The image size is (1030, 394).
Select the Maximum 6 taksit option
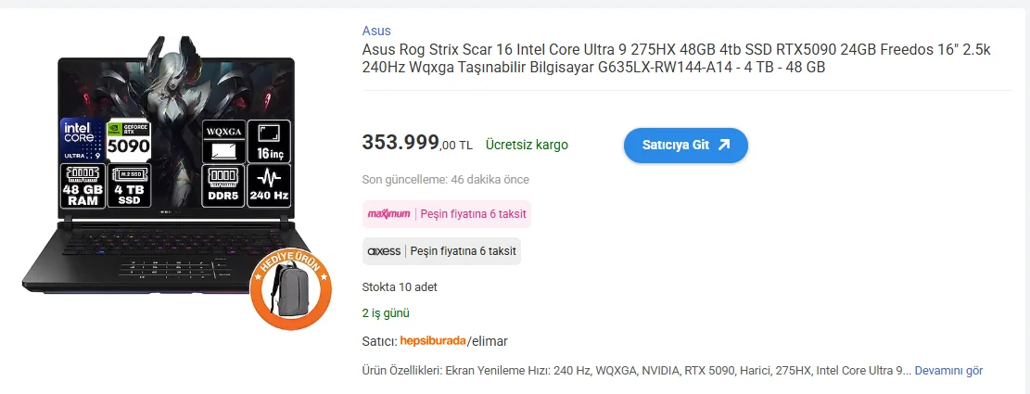(x=447, y=214)
